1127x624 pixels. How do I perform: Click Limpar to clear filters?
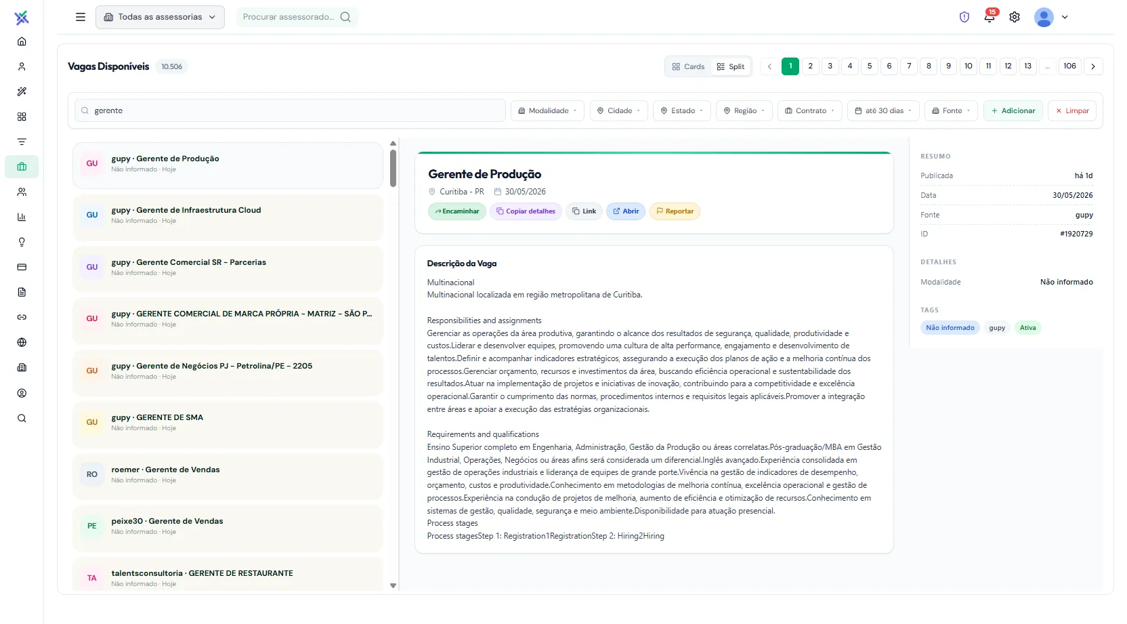(x=1072, y=110)
